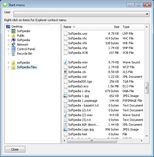Image resolution: width=154 pixels, height=157 pixels.
Task: Expand the Softpedia user profile node
Action: coord(9,31)
